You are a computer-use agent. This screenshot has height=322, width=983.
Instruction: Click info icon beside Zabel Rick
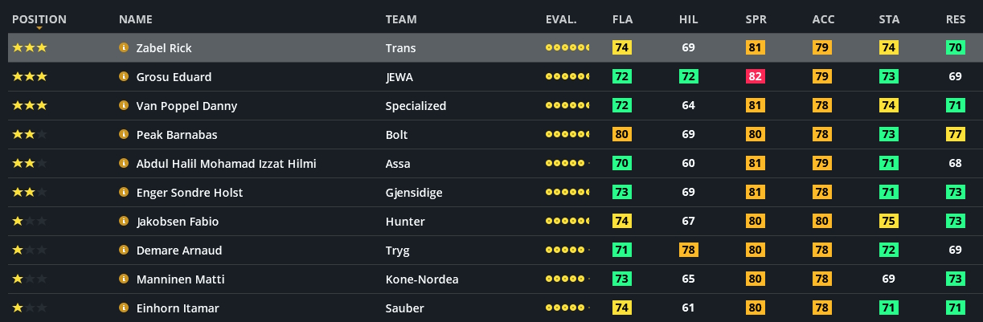coord(124,48)
